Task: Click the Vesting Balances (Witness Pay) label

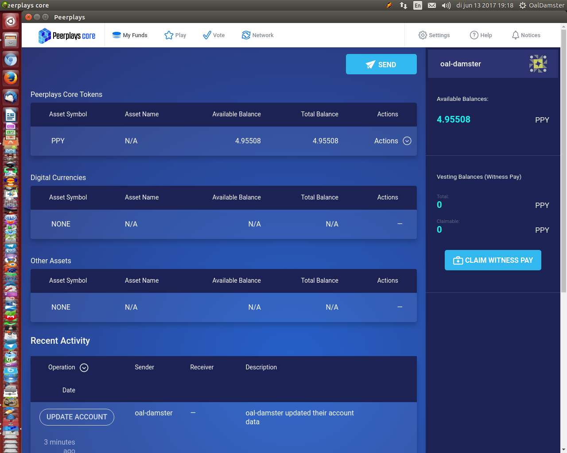Action: [x=479, y=177]
